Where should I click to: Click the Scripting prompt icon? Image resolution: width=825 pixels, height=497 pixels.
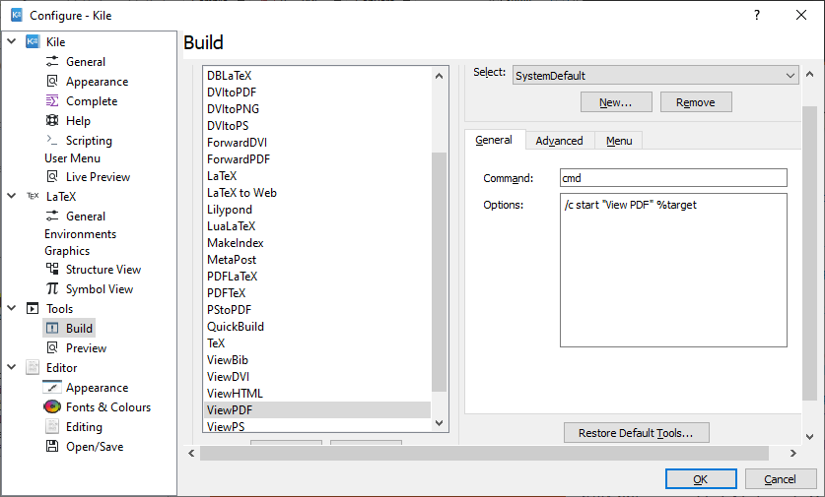[x=52, y=140]
